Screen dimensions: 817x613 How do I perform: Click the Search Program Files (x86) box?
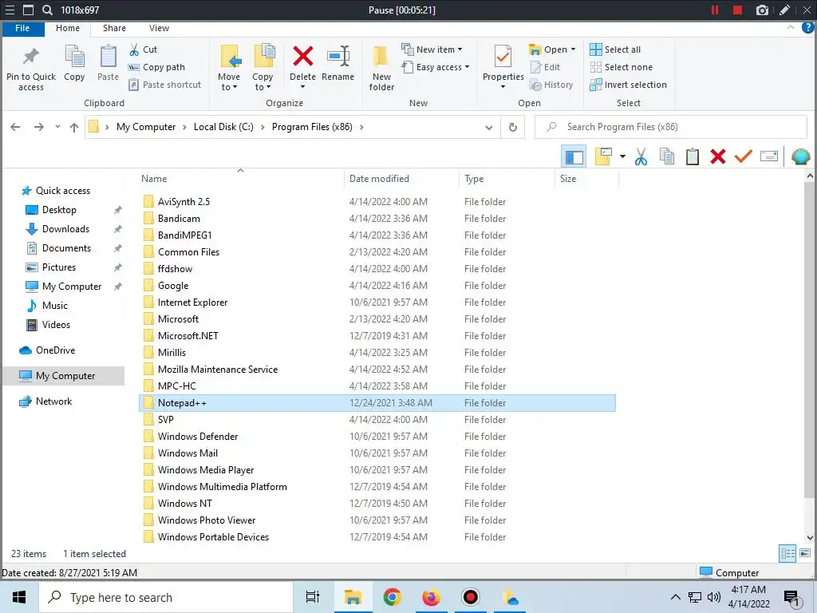click(x=670, y=127)
